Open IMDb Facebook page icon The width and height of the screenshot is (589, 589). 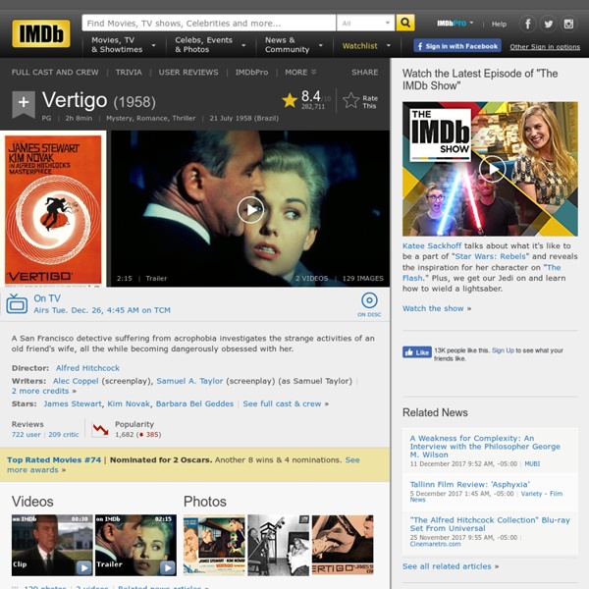coord(527,24)
